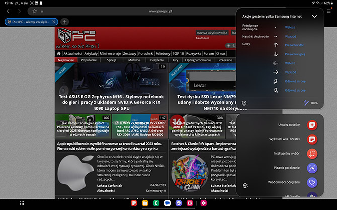Start Pisanie po ekranie screen write
The image size is (337, 210).
point(312,168)
